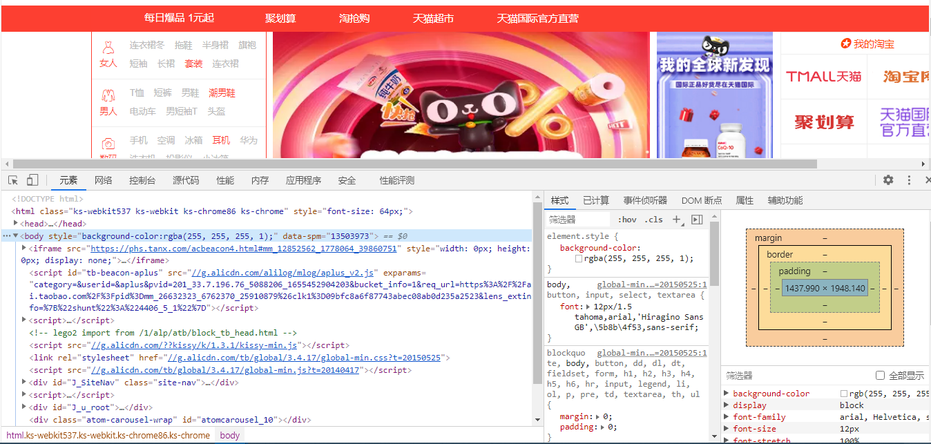931x444 pixels.
Task: Open the 天猫超市 nav link
Action: (x=433, y=18)
